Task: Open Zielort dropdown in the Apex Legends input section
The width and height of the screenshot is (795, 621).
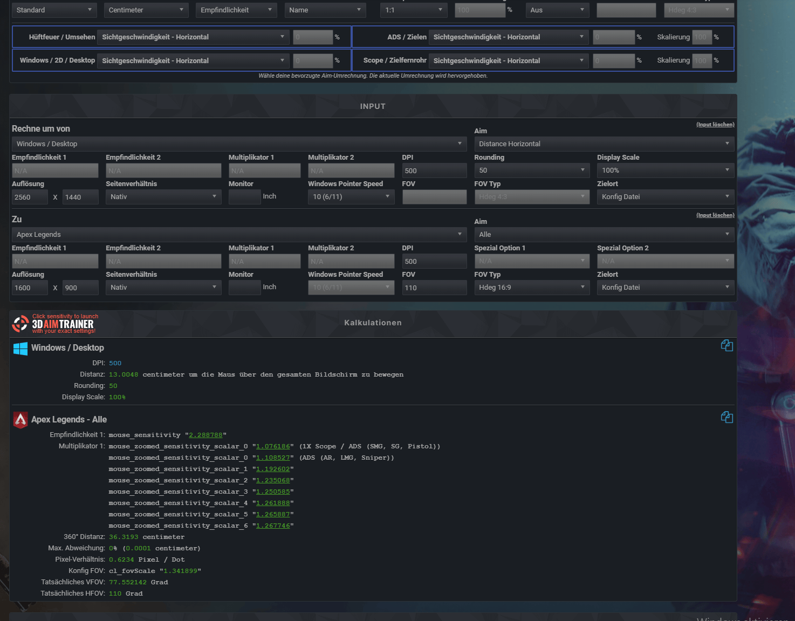Action: pyautogui.click(x=666, y=288)
